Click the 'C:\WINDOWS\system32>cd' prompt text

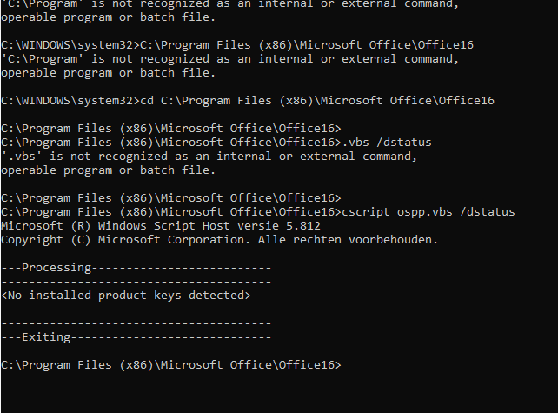pos(77,101)
